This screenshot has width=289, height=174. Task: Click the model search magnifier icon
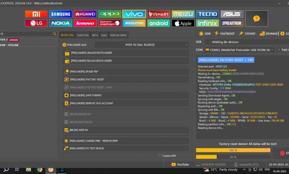pyautogui.click(x=54, y=34)
